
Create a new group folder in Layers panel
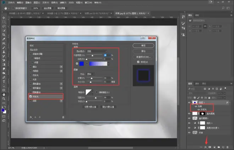pos(219,147)
